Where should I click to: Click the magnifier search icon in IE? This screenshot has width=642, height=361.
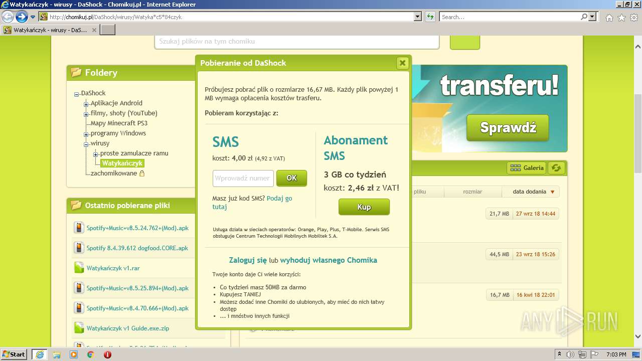(584, 17)
